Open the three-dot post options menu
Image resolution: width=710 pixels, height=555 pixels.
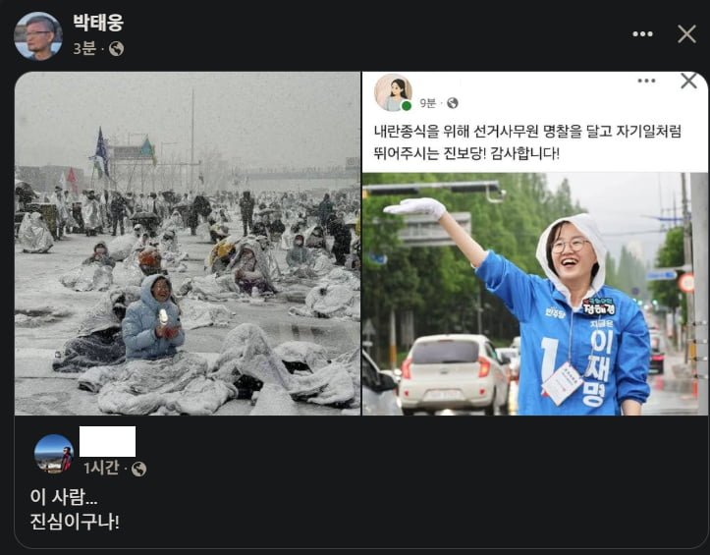[642, 34]
